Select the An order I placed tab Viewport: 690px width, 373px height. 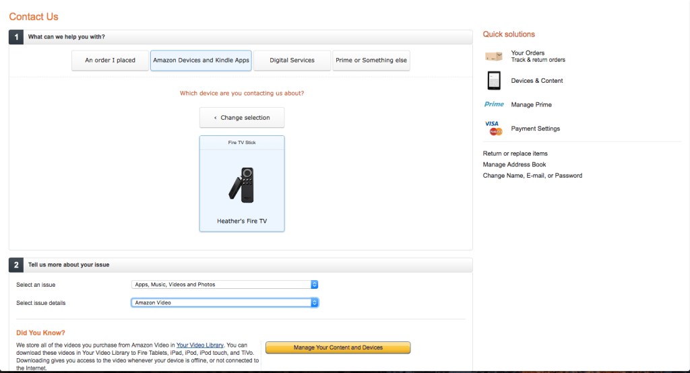[x=110, y=61]
